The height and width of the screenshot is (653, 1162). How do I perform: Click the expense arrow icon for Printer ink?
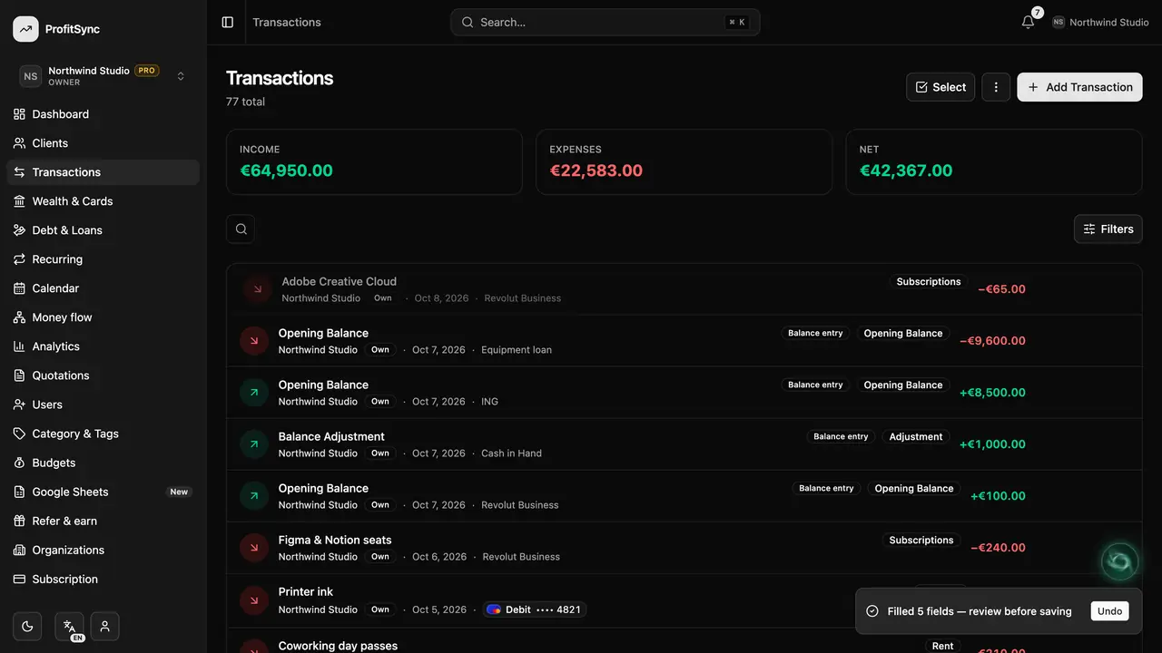[254, 599]
